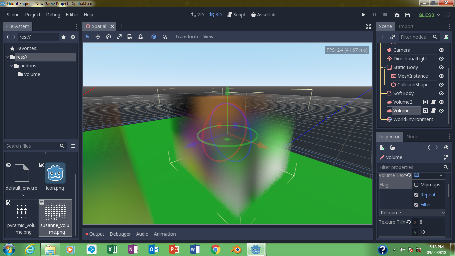The image size is (455, 256).
Task: Open the AssetLib workspace
Action: (263, 15)
